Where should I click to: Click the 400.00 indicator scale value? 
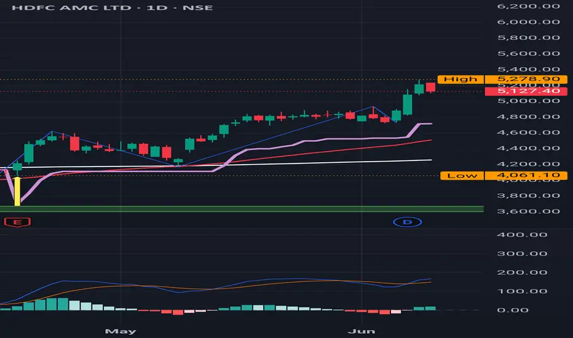click(x=522, y=235)
